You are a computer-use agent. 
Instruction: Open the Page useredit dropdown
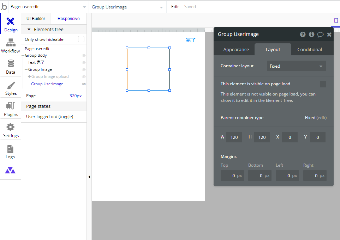click(48, 7)
